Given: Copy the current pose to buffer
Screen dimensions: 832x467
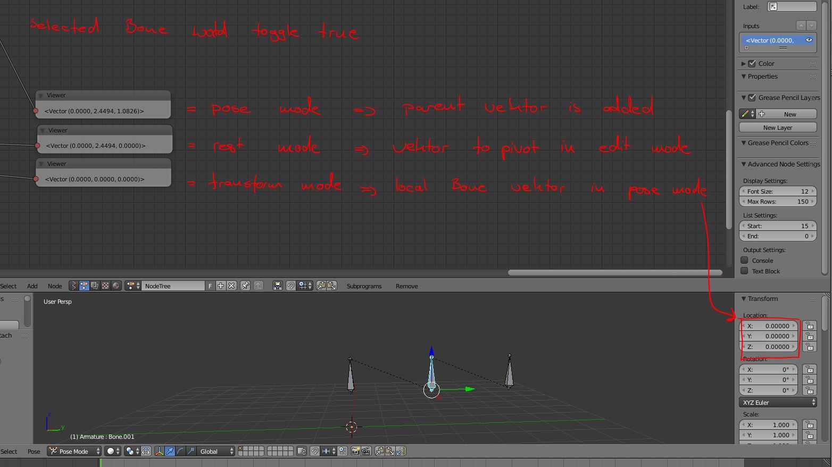Looking at the screenshot, I should tap(380, 452).
